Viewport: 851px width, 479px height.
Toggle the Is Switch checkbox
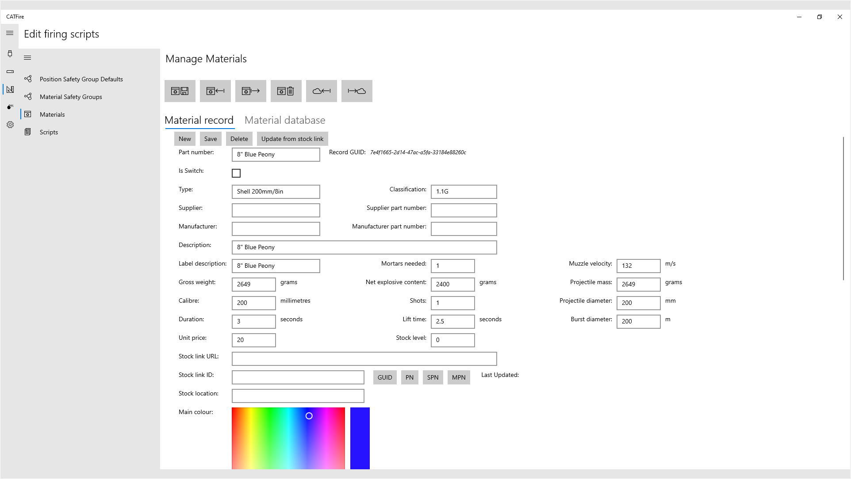point(236,173)
